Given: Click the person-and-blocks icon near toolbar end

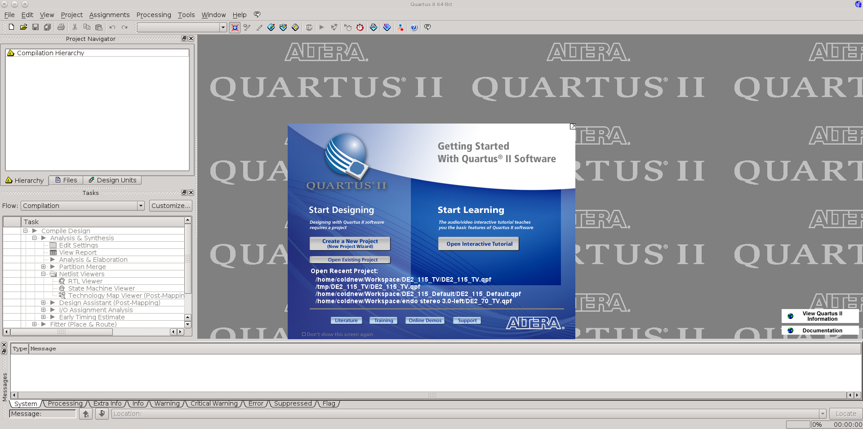Looking at the screenshot, I should point(400,27).
